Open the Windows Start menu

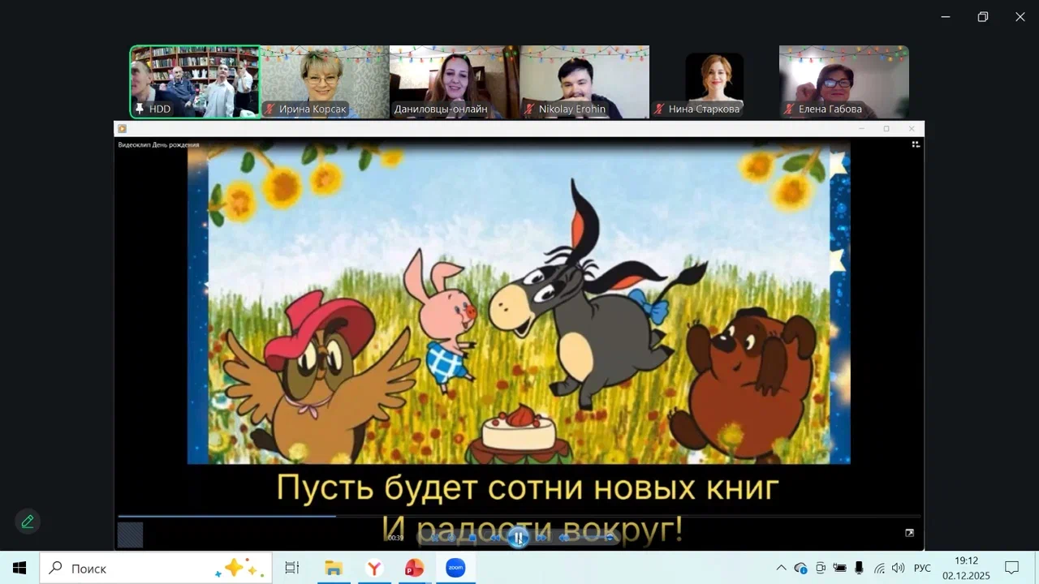pyautogui.click(x=19, y=569)
